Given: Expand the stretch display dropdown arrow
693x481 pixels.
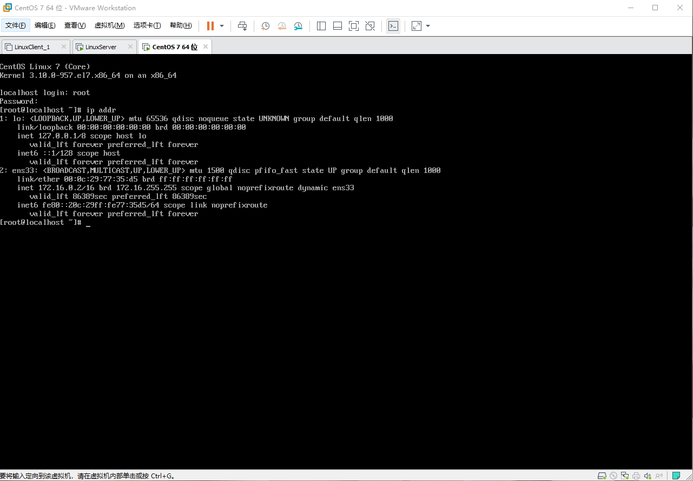Looking at the screenshot, I should pos(428,26).
